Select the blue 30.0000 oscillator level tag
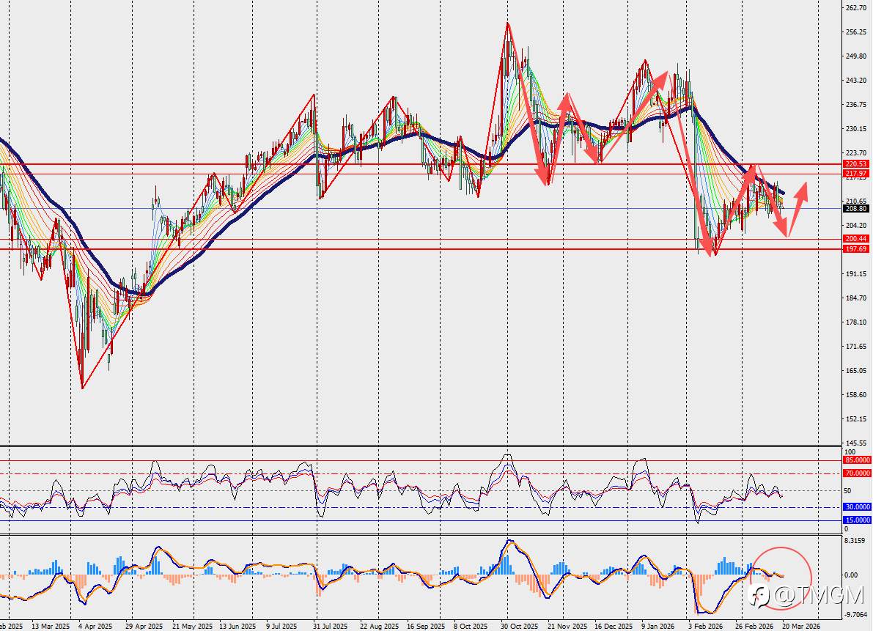873x631 pixels. point(858,507)
